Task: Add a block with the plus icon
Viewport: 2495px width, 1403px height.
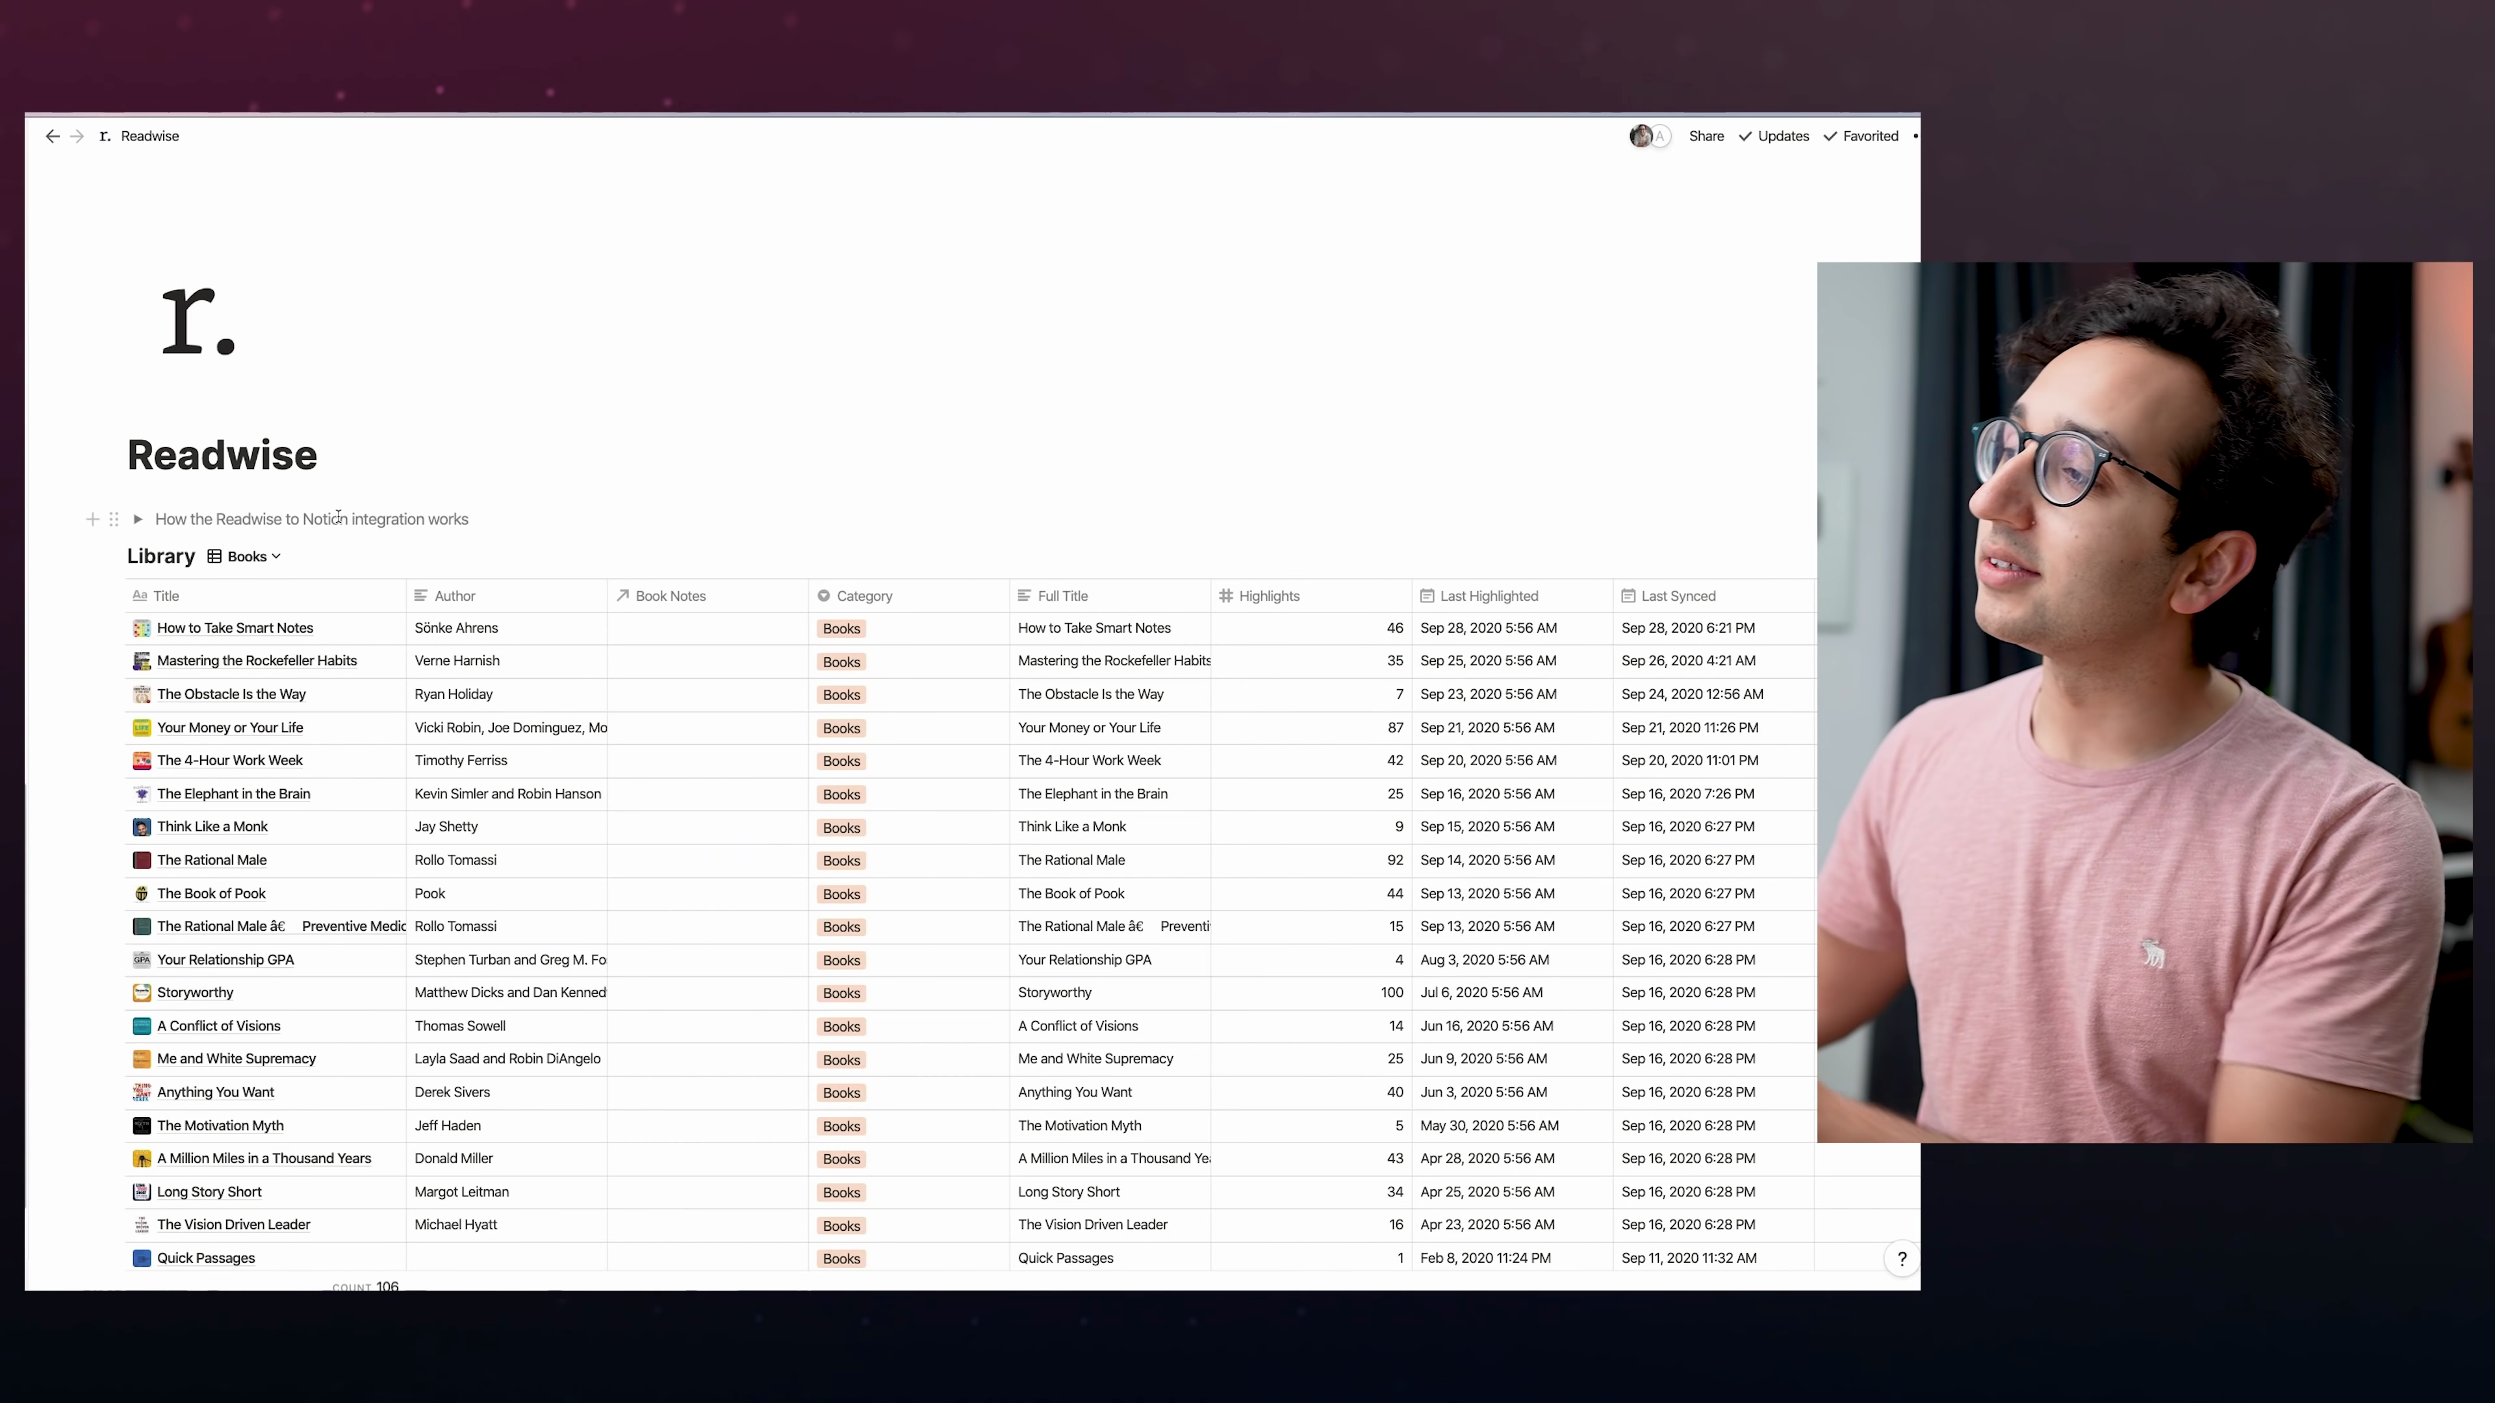Action: pyautogui.click(x=92, y=519)
